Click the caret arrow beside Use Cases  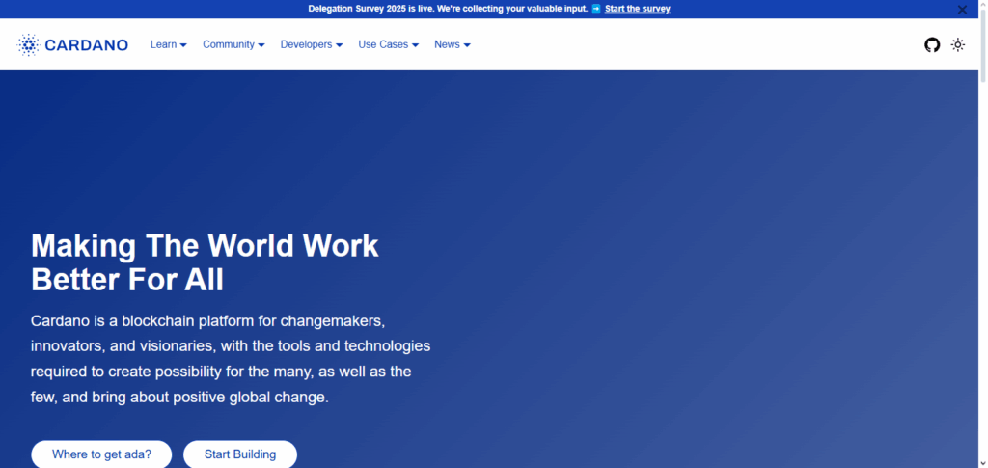(x=416, y=45)
